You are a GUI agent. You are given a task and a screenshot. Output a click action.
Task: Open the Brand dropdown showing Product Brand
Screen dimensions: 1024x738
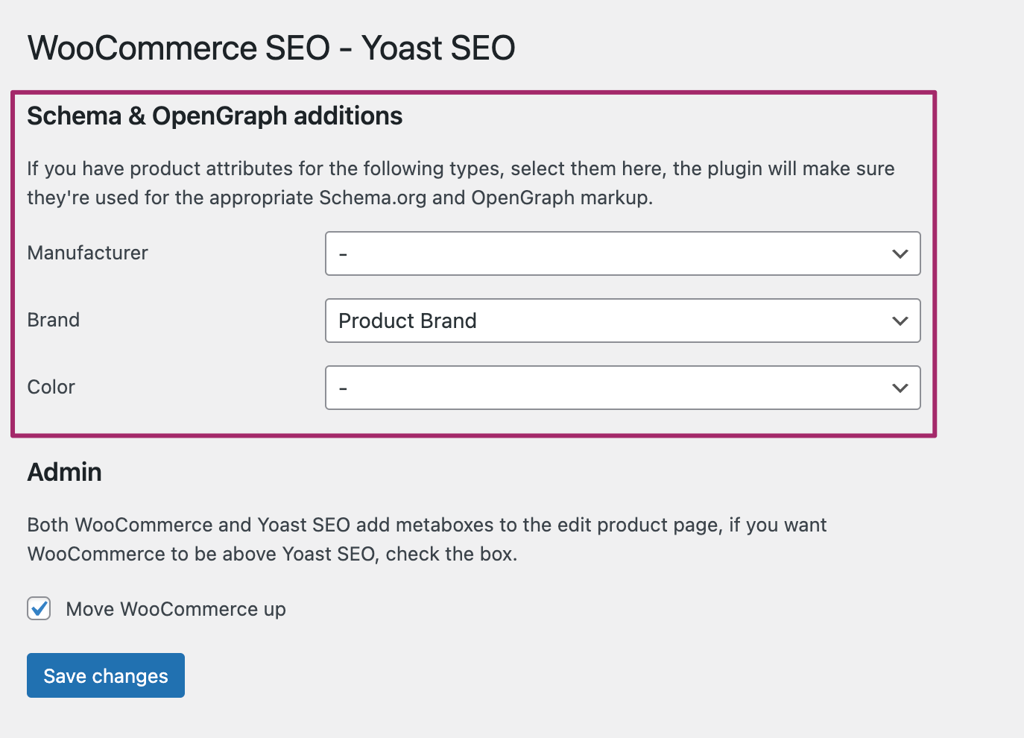[623, 321]
